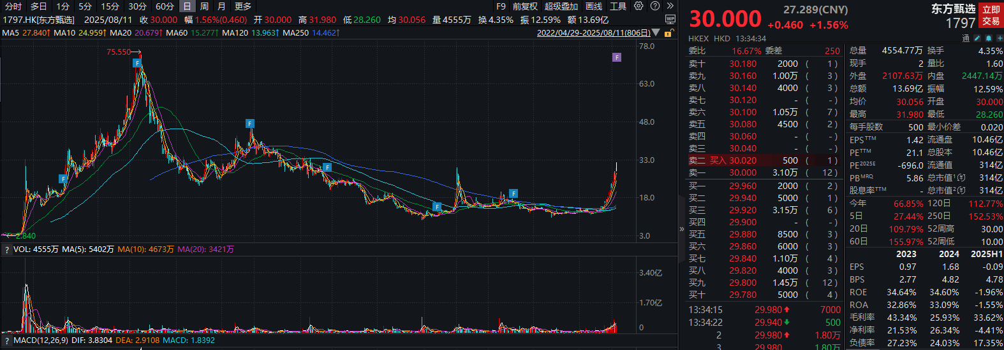Toggle the 画线 drawing mode
Viewport: 1004px width, 350px height.
(594, 6)
